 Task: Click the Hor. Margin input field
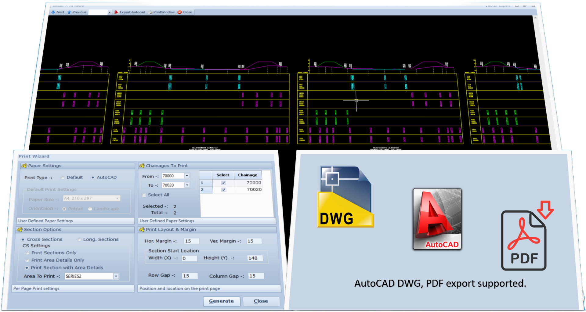click(191, 241)
